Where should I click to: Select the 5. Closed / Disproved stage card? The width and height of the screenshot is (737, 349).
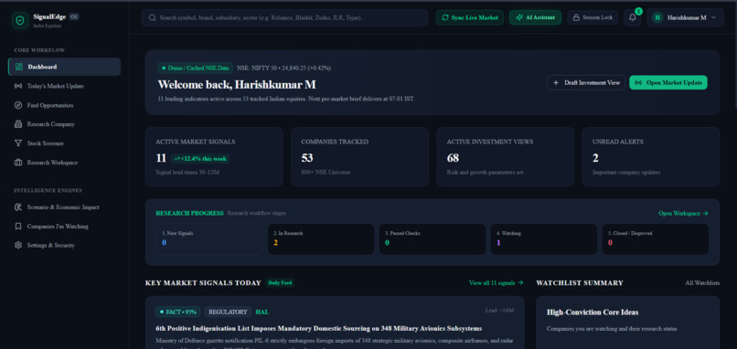tap(656, 239)
